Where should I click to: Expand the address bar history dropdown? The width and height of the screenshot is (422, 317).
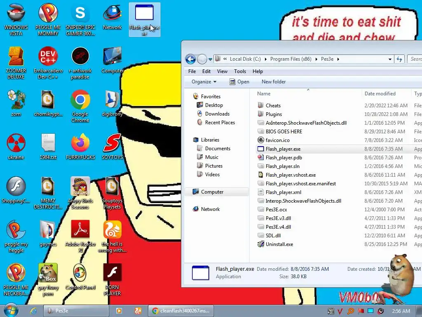pos(390,59)
